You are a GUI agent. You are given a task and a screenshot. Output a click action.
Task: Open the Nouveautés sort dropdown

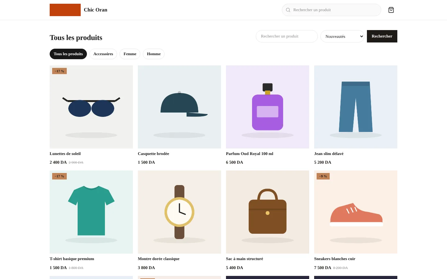342,36
